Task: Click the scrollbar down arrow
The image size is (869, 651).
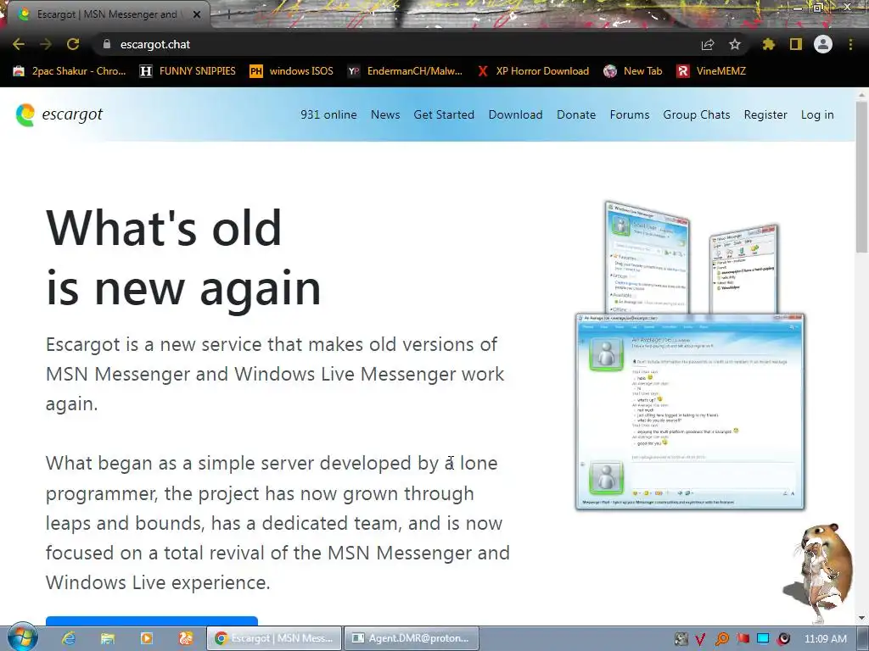Action: (x=861, y=618)
